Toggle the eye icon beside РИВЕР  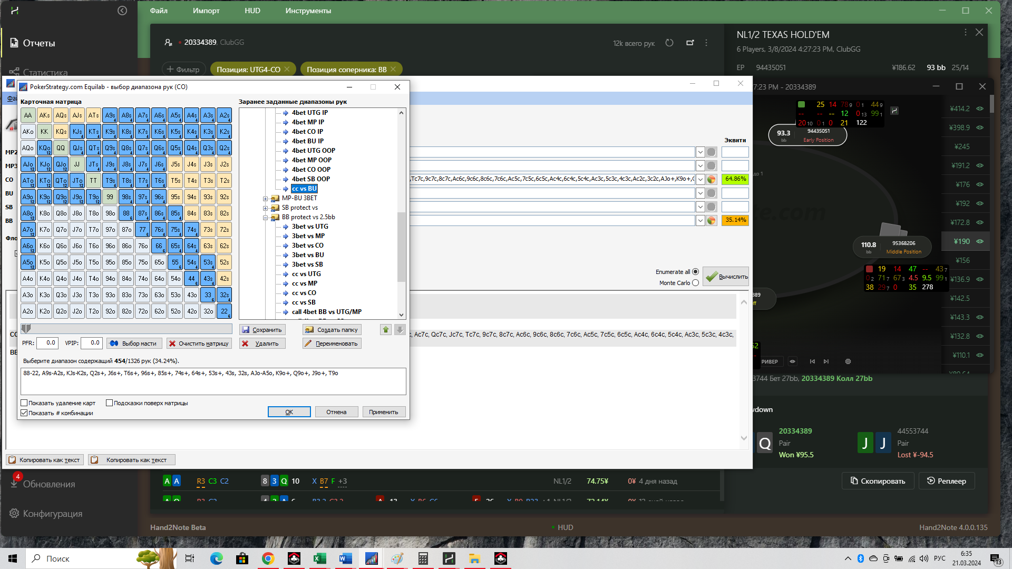click(792, 361)
